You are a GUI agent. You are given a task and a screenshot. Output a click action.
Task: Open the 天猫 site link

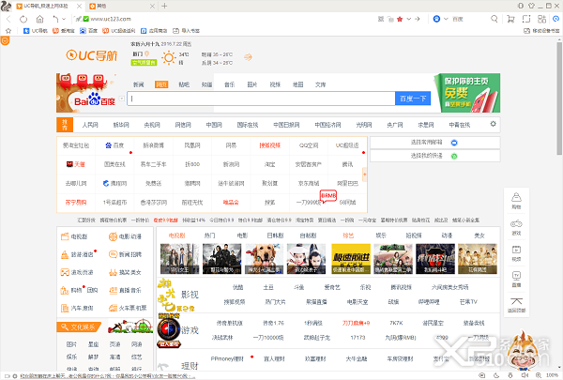76,164
